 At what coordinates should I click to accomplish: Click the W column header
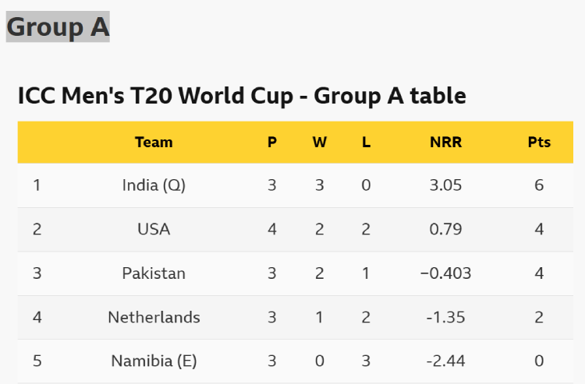tap(320, 142)
